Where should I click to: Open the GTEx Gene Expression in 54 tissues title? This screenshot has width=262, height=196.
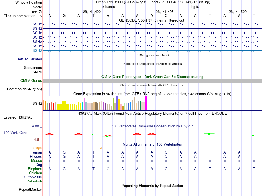(x=152, y=94)
